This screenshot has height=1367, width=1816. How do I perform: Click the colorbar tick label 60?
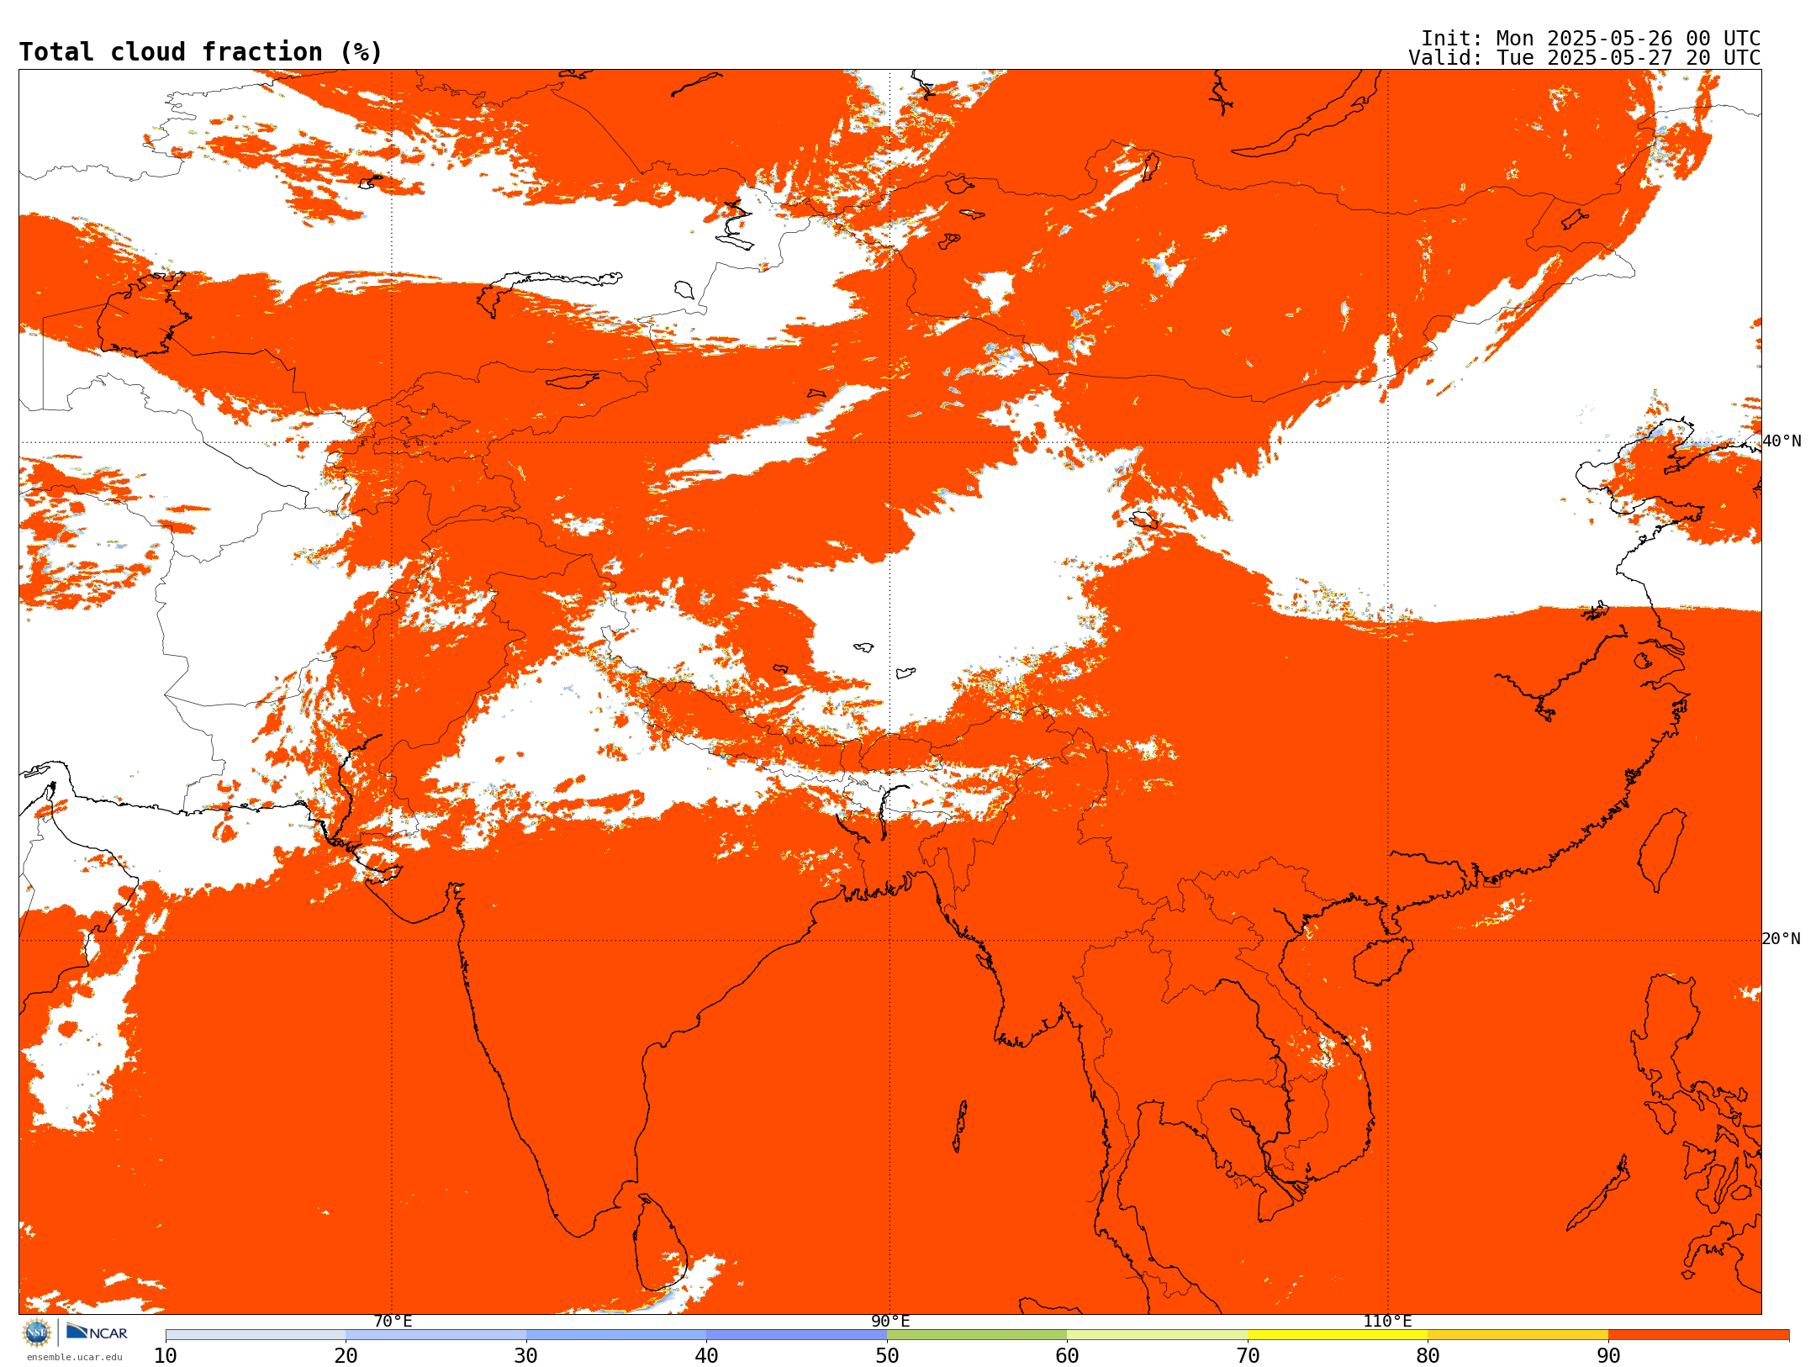(x=1067, y=1356)
